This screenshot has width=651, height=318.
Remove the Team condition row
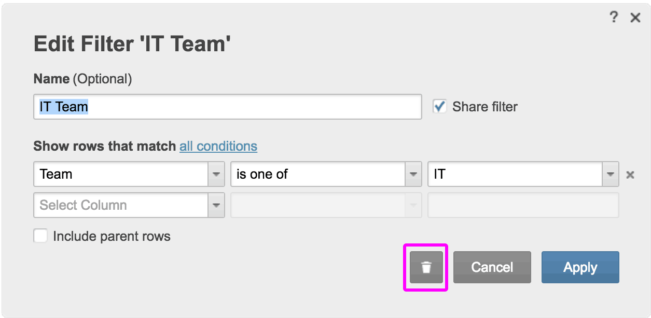coord(630,175)
